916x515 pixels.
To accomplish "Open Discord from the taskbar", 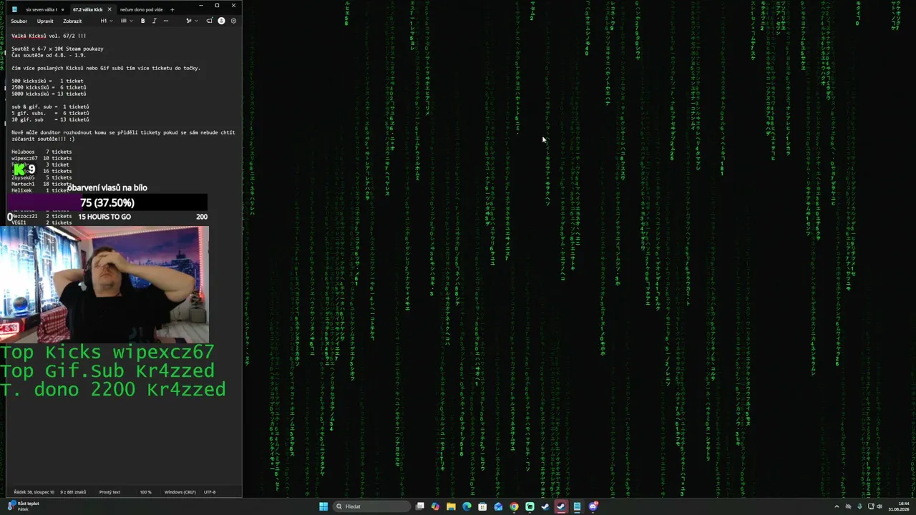I will point(593,506).
